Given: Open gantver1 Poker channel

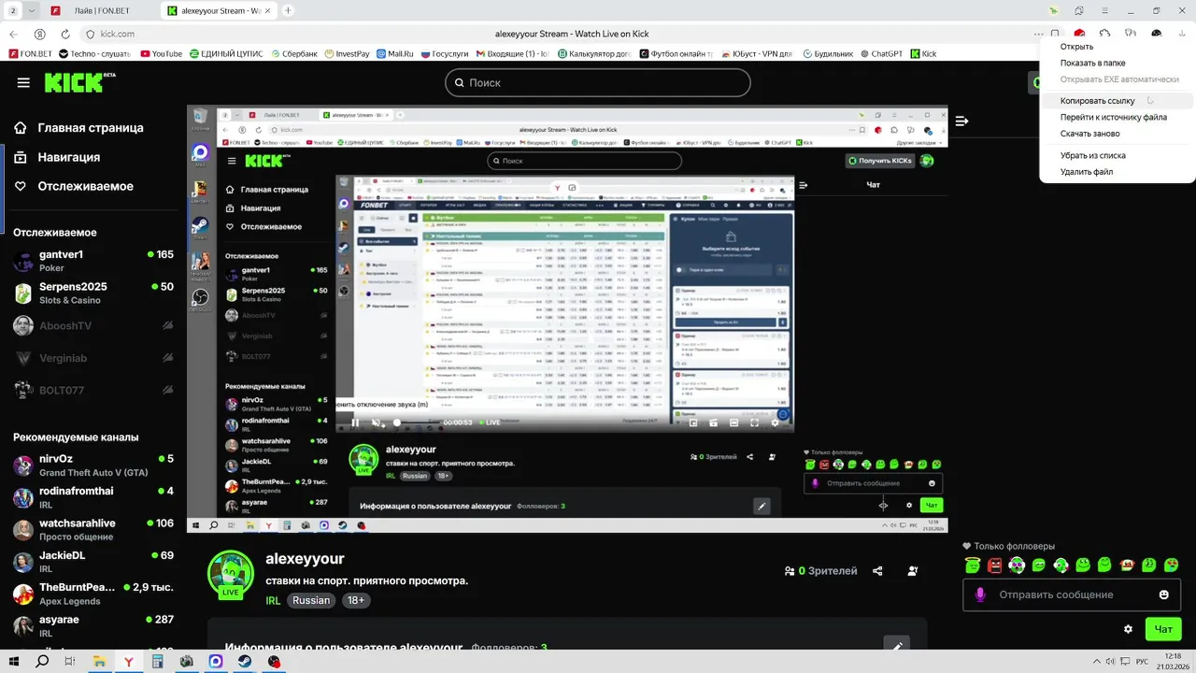Looking at the screenshot, I should (93, 261).
